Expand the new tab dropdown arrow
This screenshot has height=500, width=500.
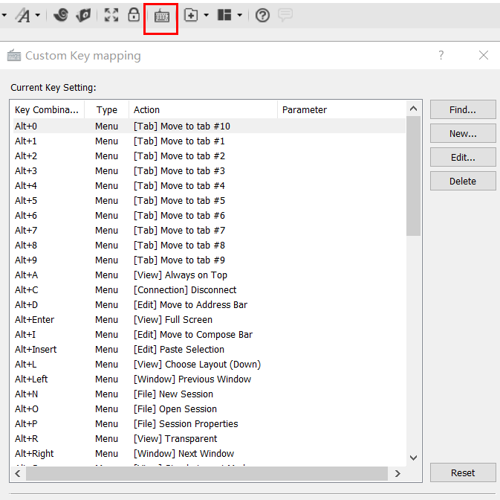[x=206, y=16]
